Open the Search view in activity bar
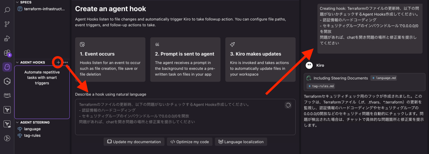Screen dimensions: 429x154 7,10
